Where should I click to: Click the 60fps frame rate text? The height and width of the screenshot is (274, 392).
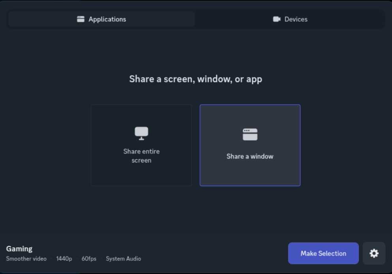pos(89,259)
